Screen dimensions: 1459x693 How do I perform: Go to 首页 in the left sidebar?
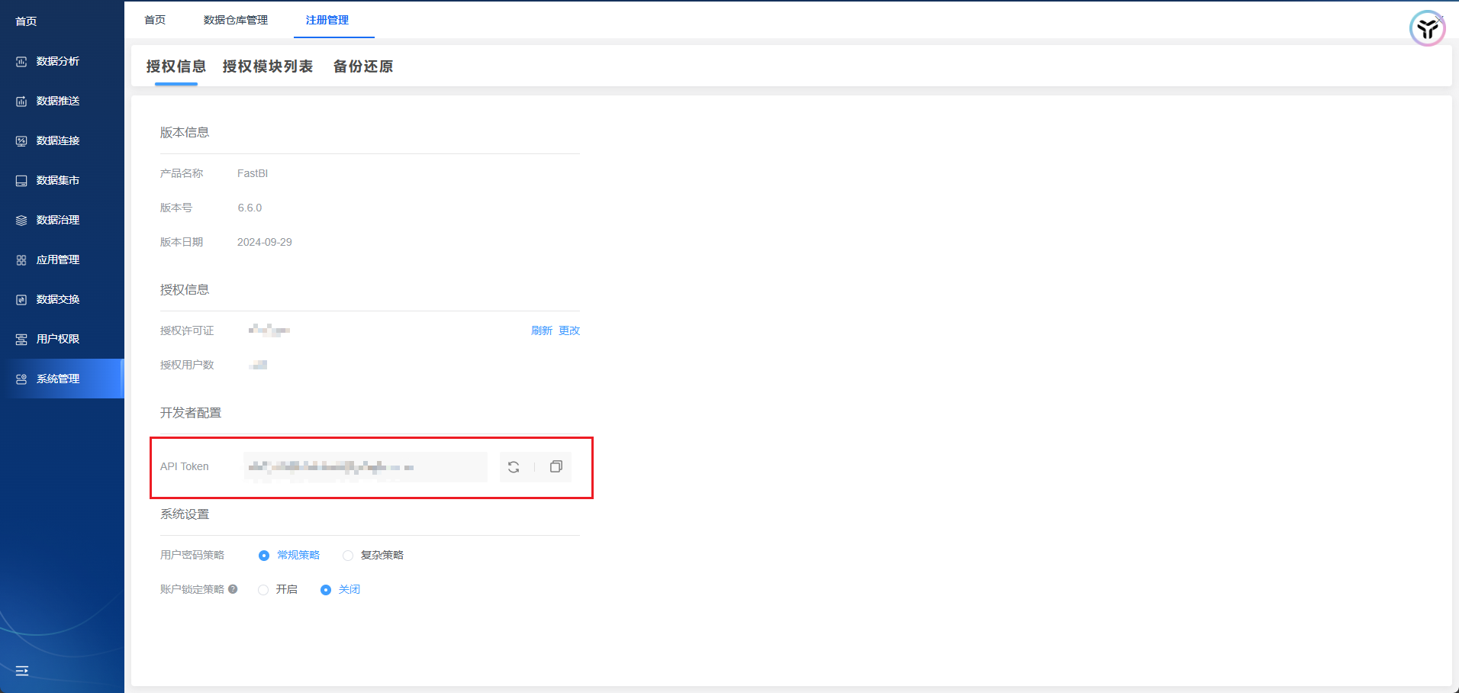point(26,21)
